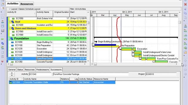This screenshot has height=105, width=188.
Task: Sort by the Original Duration column header
Action: coord(61,13)
